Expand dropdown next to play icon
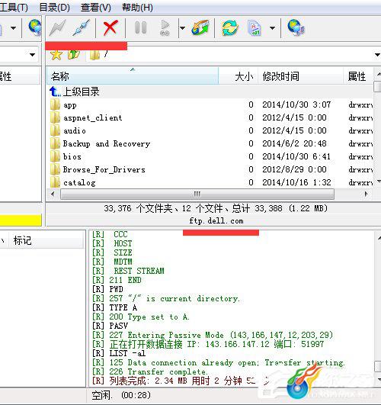The image size is (381, 405). (x=182, y=27)
